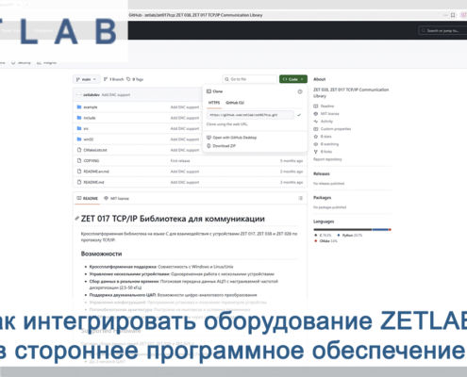This screenshot has height=377, width=467.
Task: Click the help icon in Clone header
Action: (x=300, y=91)
